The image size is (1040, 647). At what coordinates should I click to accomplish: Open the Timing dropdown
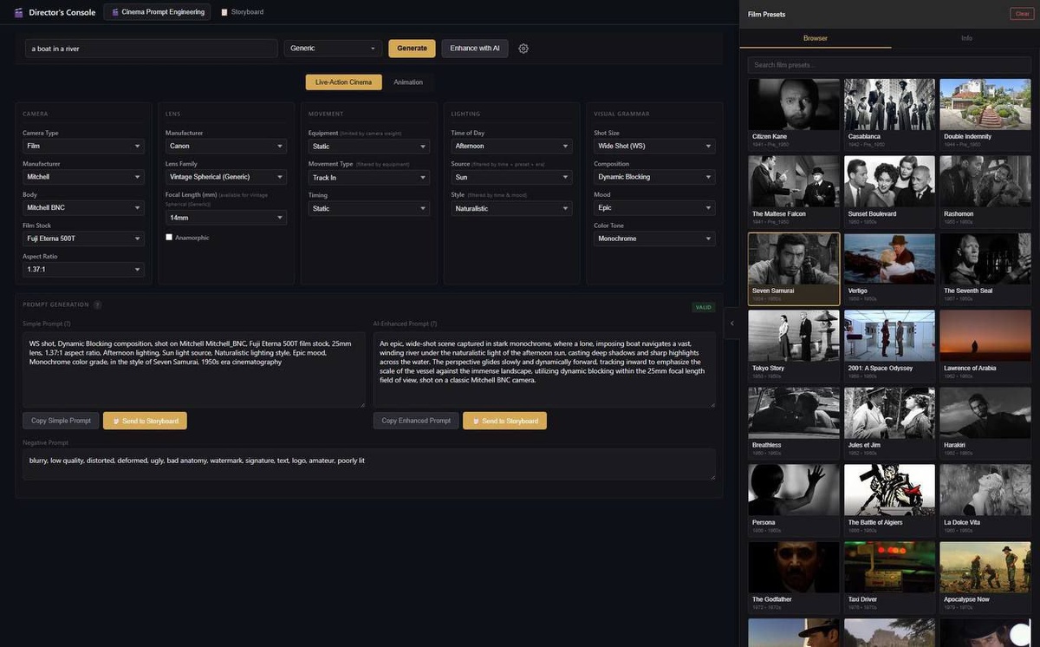(x=369, y=208)
